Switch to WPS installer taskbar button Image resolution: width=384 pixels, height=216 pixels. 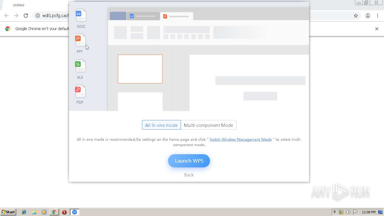[x=74, y=212]
